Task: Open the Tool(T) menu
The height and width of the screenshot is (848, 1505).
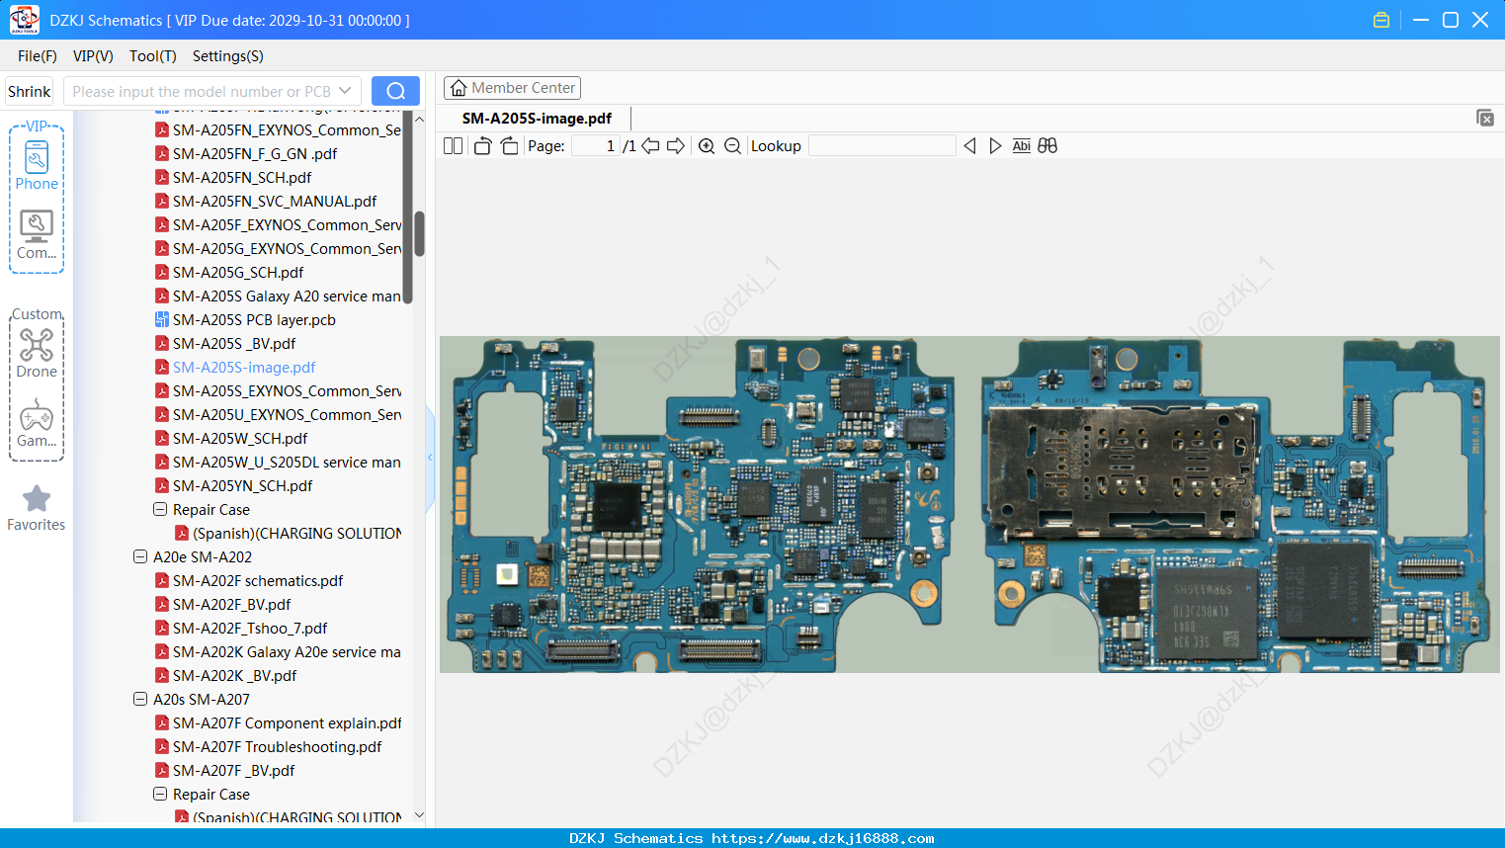Action: tap(153, 56)
